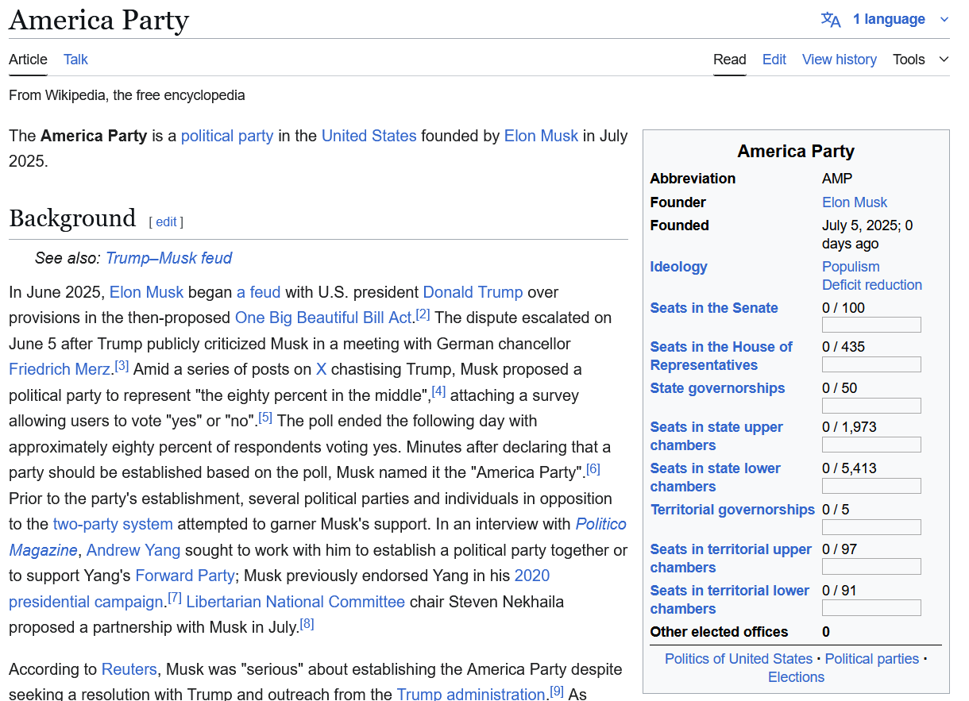Click the AMP abbreviation value
969x701 pixels.
pos(837,179)
